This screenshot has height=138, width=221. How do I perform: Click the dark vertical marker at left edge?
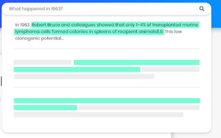point(1,81)
